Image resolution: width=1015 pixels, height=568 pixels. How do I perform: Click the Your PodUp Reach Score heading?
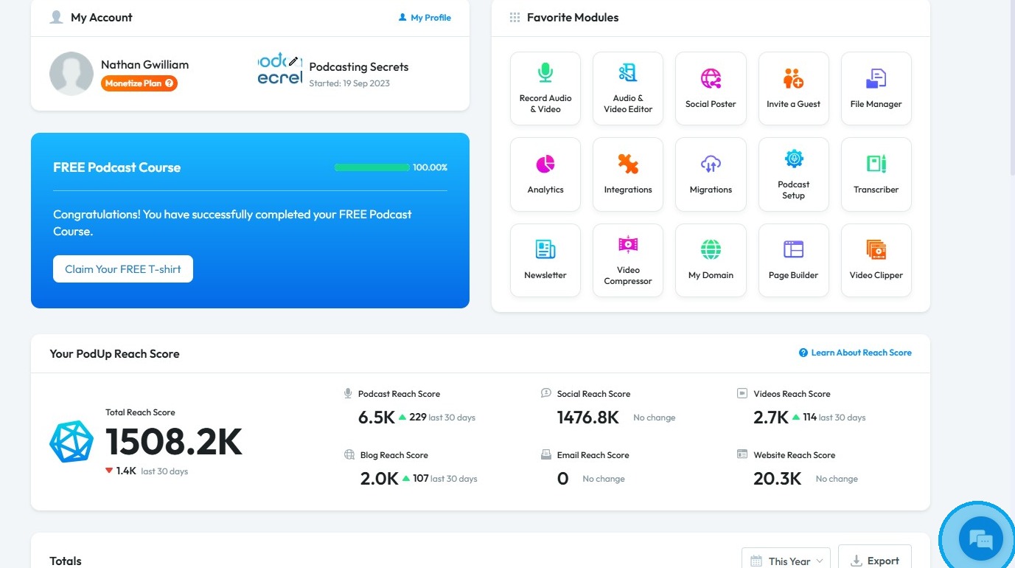click(115, 354)
